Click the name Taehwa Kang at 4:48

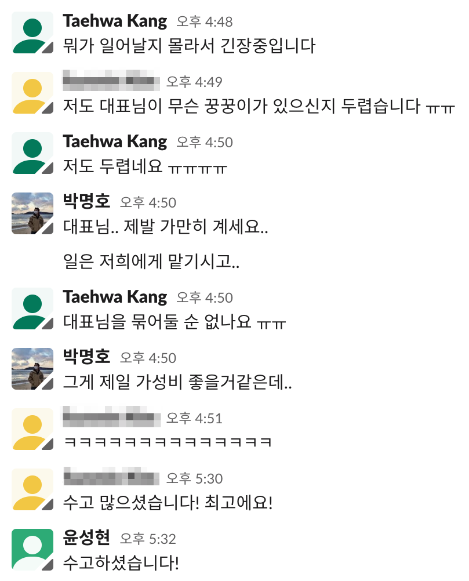click(x=115, y=21)
